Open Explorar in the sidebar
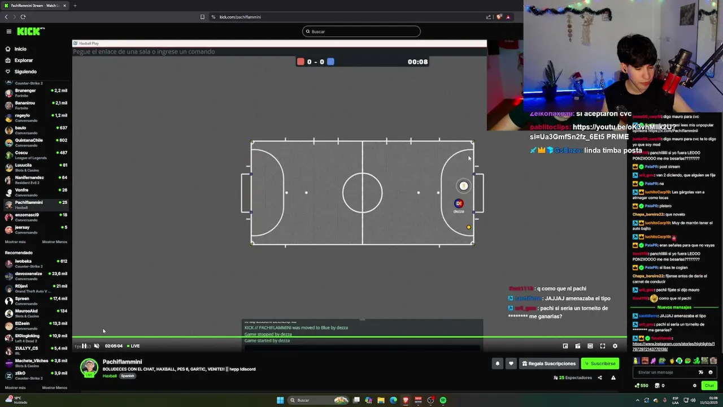 35,60
